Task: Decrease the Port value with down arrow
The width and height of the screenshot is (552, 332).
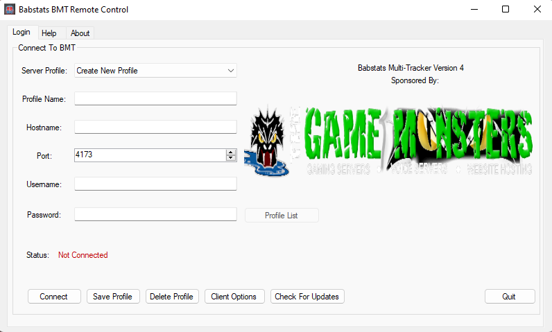Action: 231,158
